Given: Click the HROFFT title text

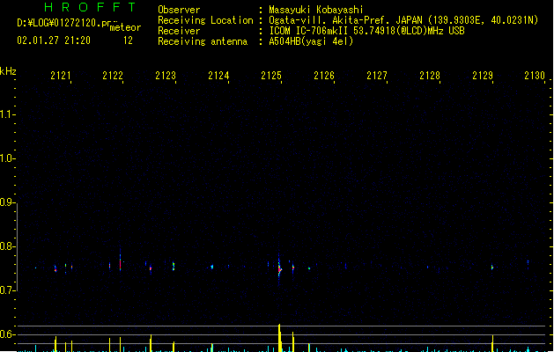Looking at the screenshot, I should [x=90, y=7].
